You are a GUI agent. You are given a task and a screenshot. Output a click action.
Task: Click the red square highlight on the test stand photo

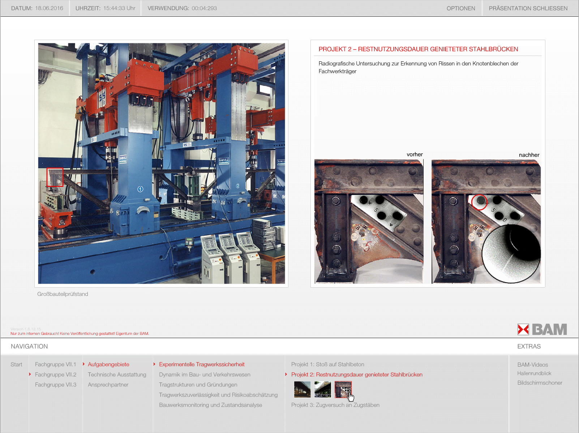tap(55, 177)
